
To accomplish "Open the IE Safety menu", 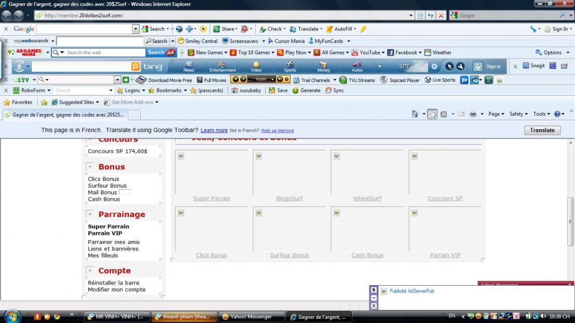I will [518, 114].
